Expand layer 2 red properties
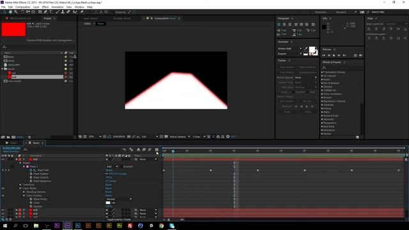Screen dimensions: 409x230 17,210
